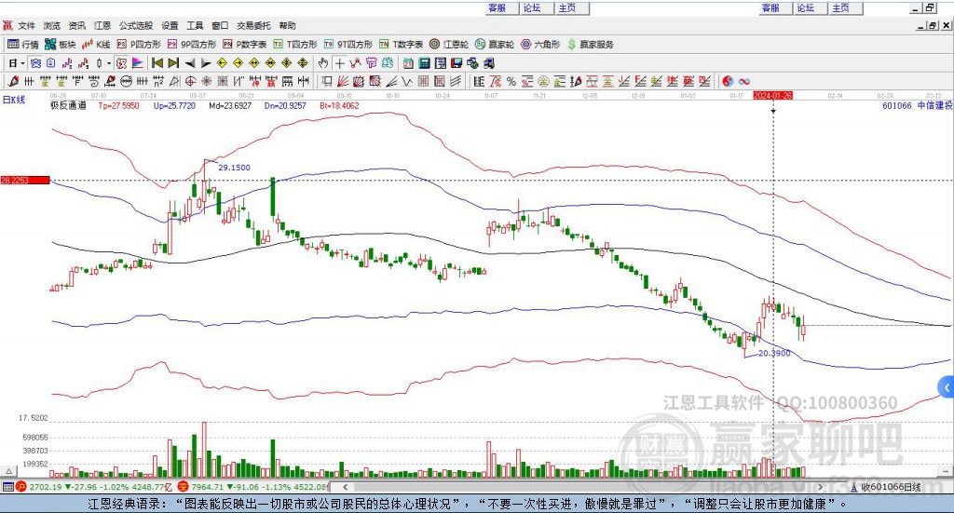The image size is (954, 513).
Task: Open the 窗口 menu
Action: (220, 25)
